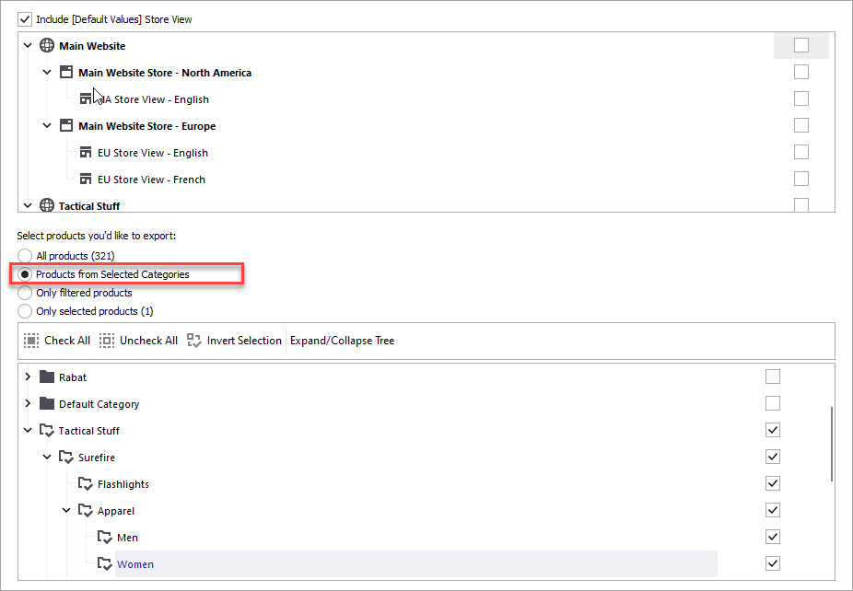Image resolution: width=853 pixels, height=591 pixels.
Task: Click the NA Store View icon
Action: click(86, 98)
